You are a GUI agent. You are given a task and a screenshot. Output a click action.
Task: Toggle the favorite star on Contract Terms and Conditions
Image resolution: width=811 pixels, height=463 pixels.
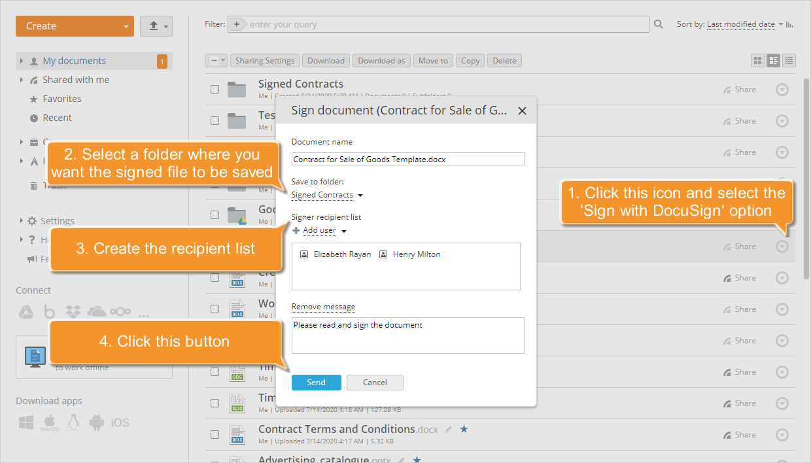[464, 429]
